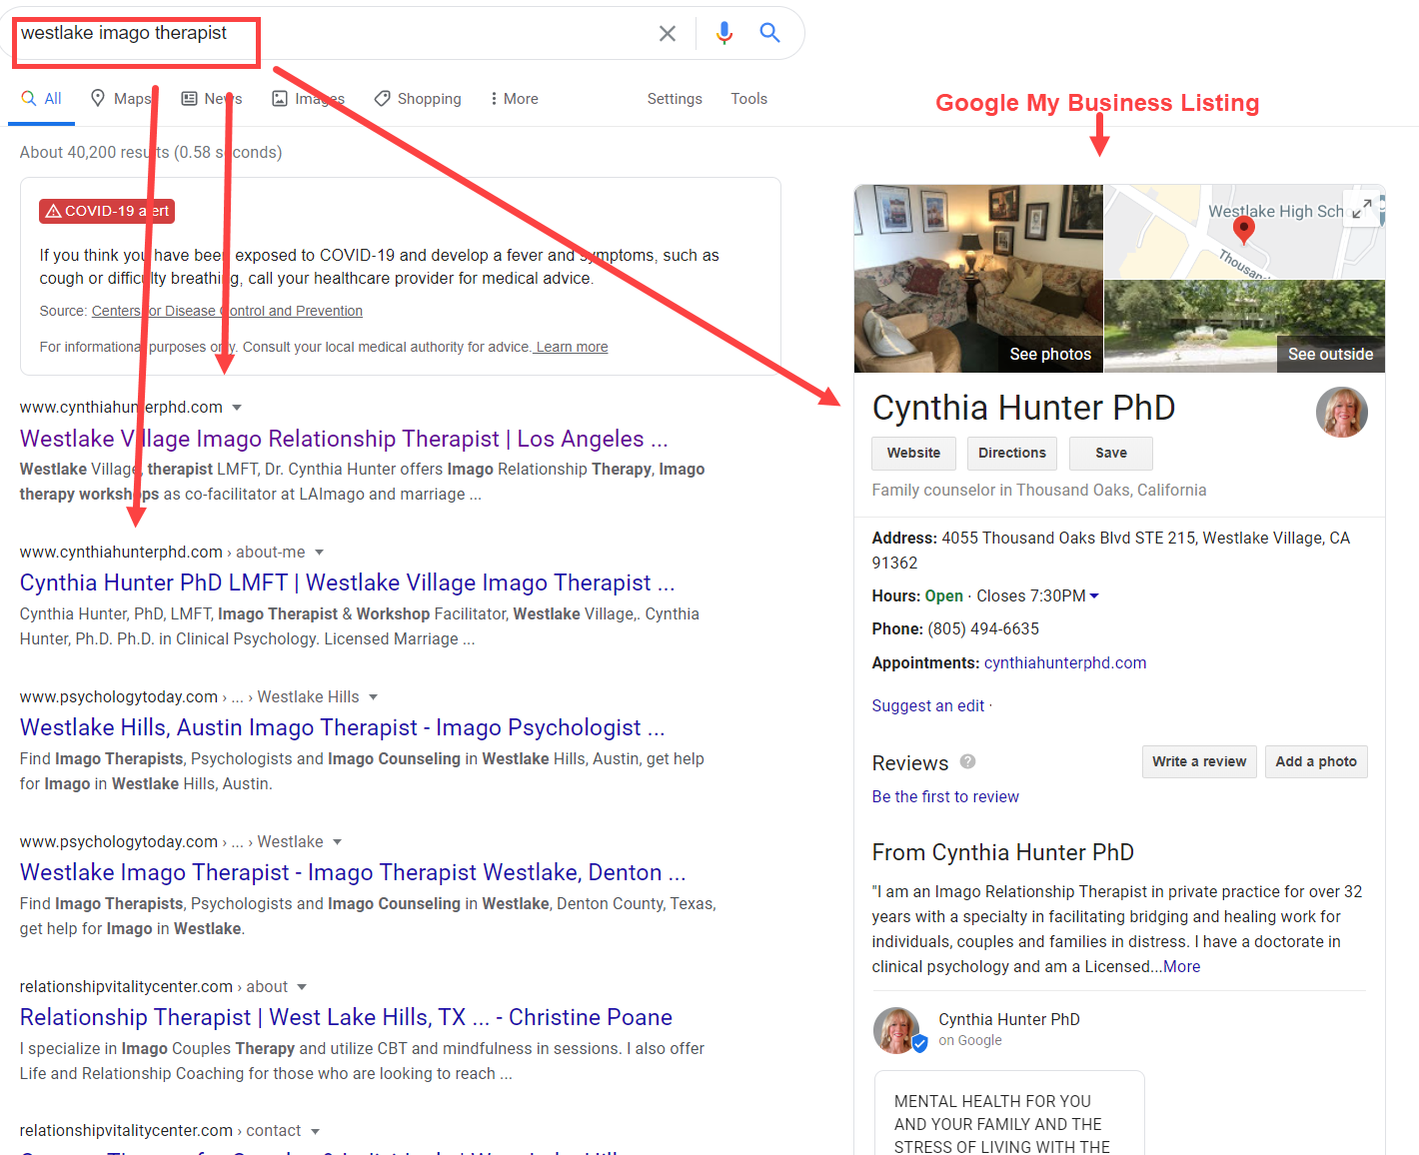View interior photos via See photos thumbnail
The width and height of the screenshot is (1419, 1155).
coord(978,278)
